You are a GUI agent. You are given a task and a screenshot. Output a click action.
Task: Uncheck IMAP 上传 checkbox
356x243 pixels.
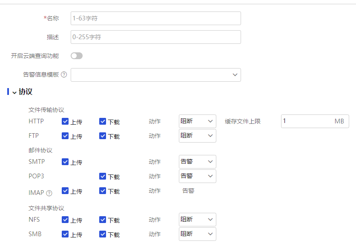[x=65, y=191]
